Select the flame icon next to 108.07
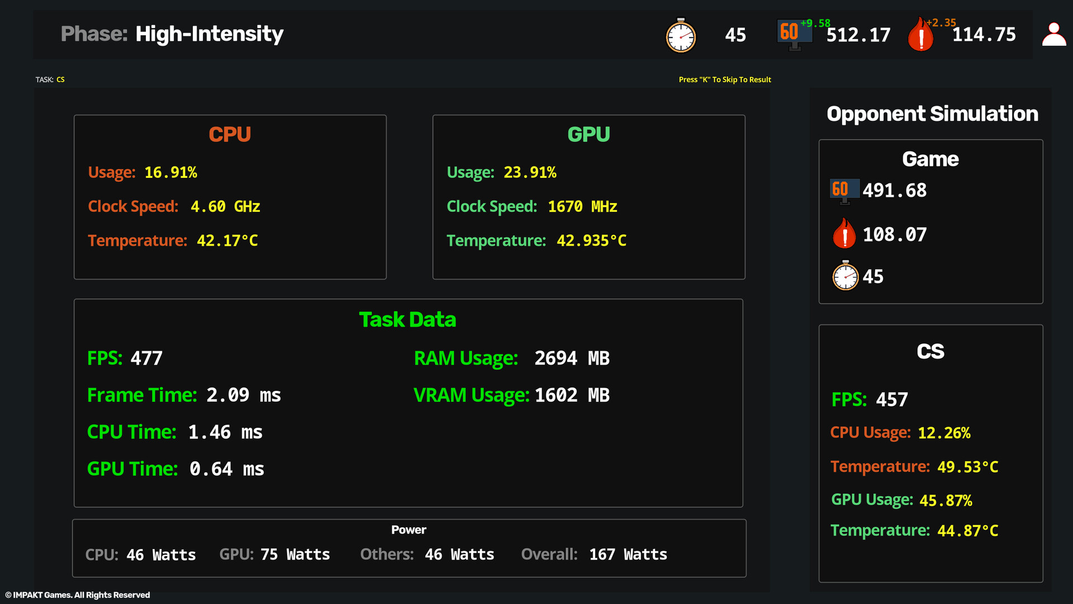Screen dimensions: 1073x604 coord(844,234)
